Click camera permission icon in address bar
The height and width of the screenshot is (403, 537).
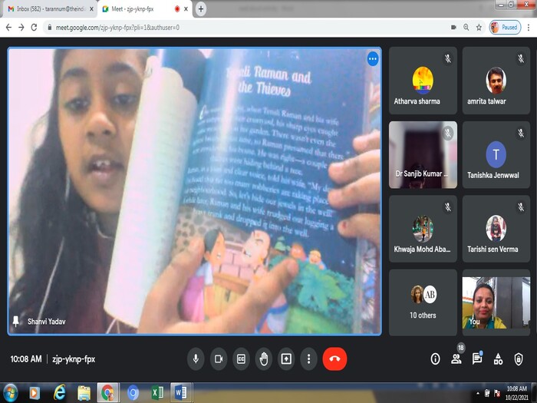tap(454, 28)
